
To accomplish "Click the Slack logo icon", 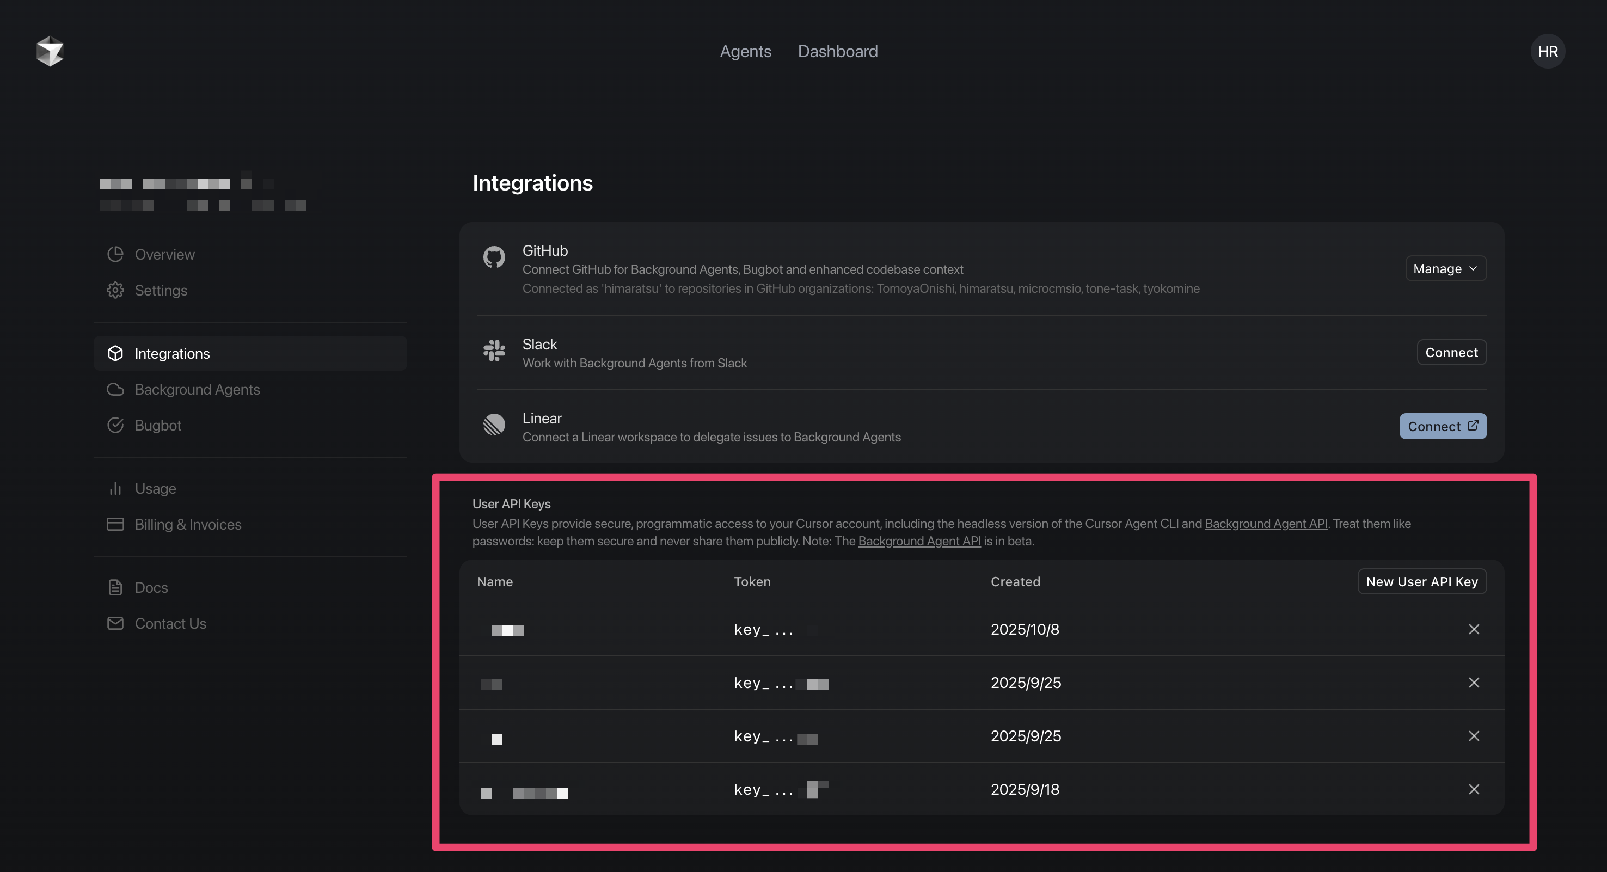I will coord(493,351).
